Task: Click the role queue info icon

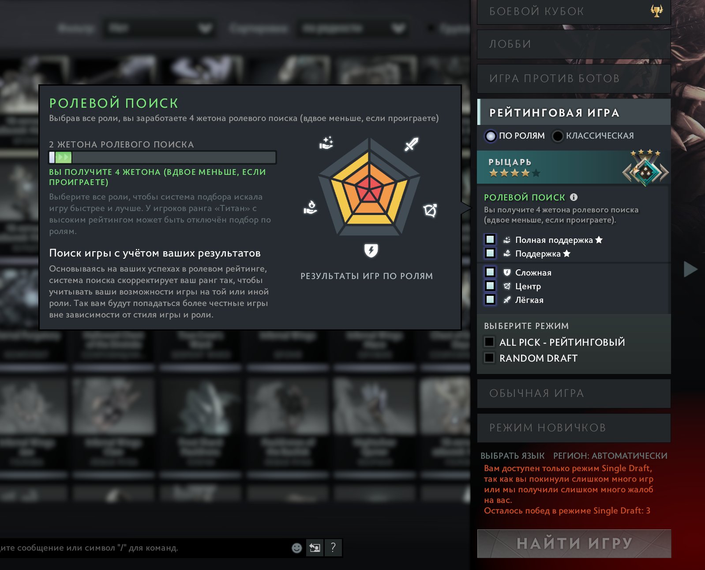Action: [x=574, y=197]
